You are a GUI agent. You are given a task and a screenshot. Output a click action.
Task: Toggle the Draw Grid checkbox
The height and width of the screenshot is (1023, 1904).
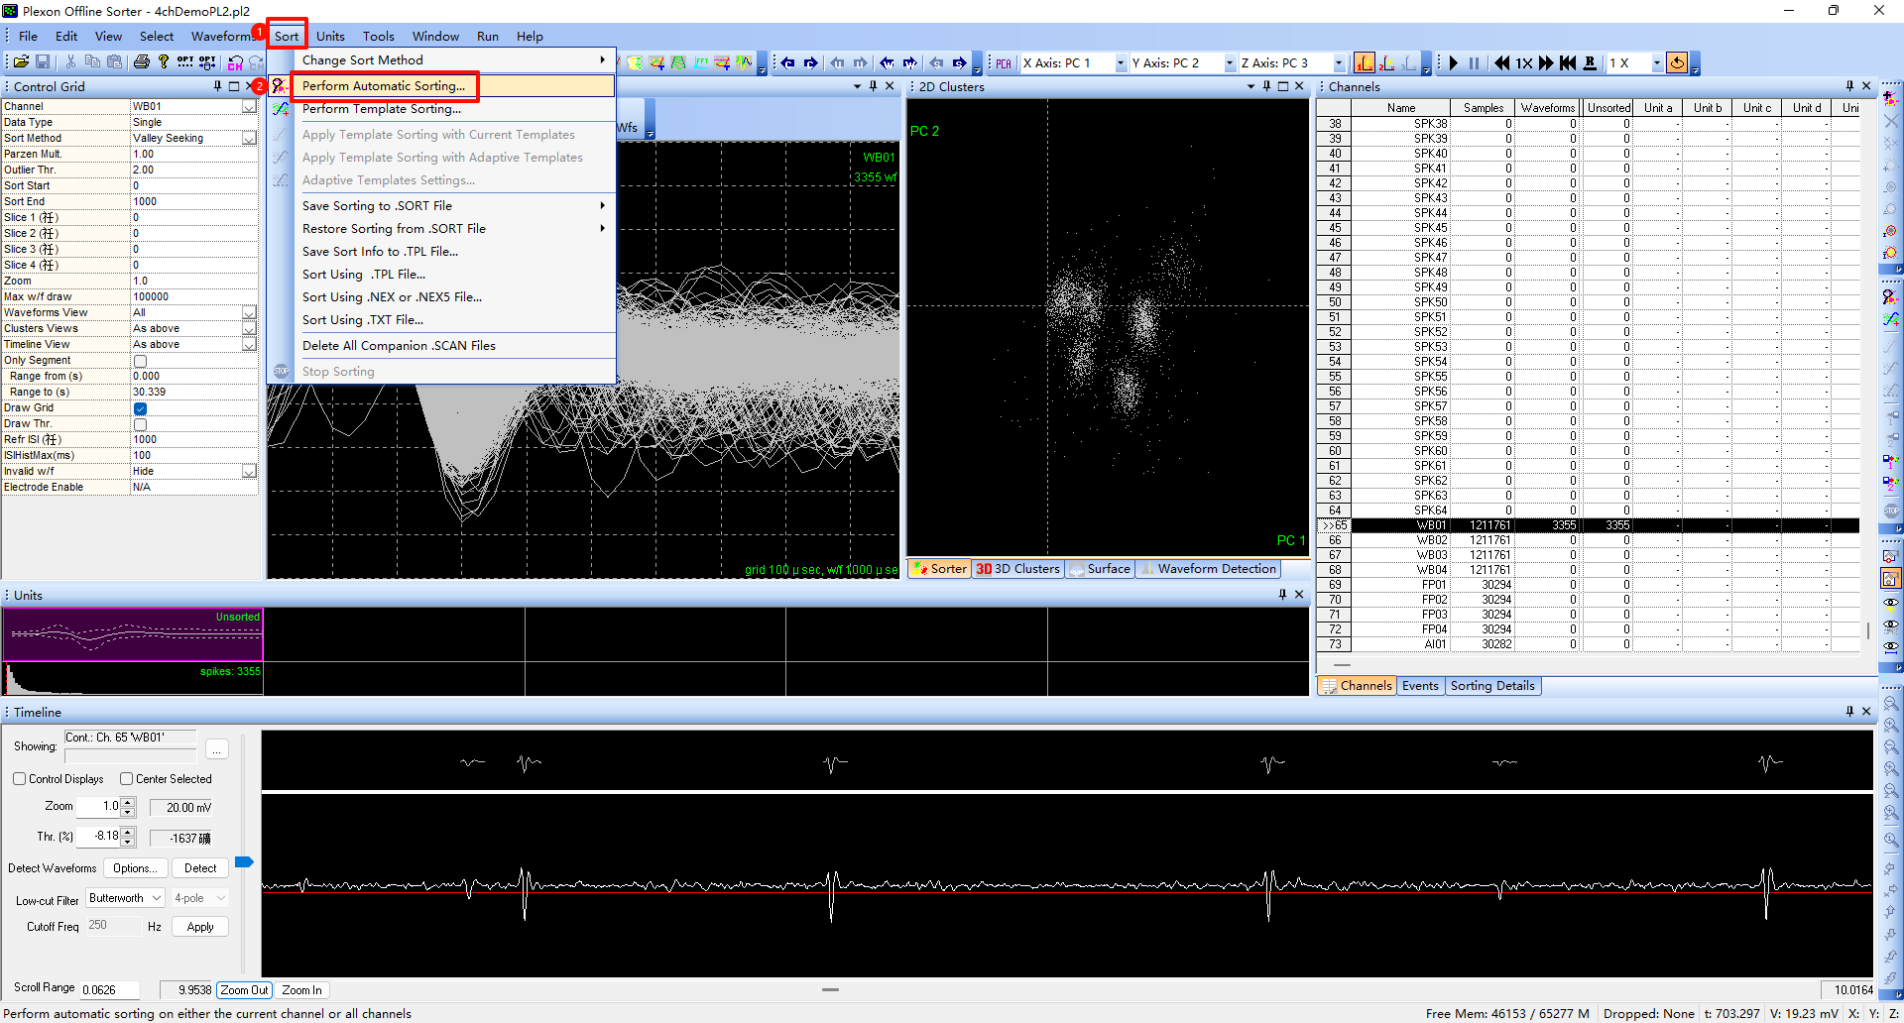click(140, 408)
